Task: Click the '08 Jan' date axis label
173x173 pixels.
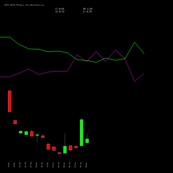Action: click(x=81, y=165)
